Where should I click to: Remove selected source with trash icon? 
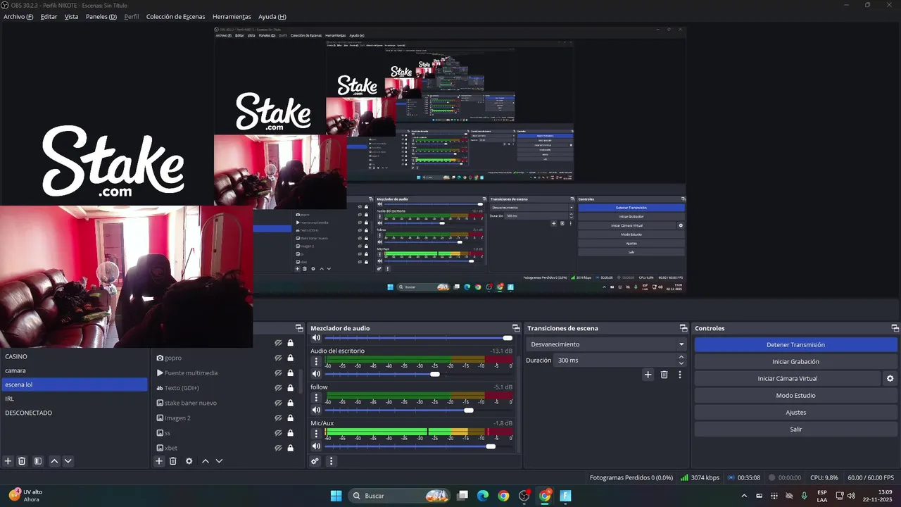[173, 461]
